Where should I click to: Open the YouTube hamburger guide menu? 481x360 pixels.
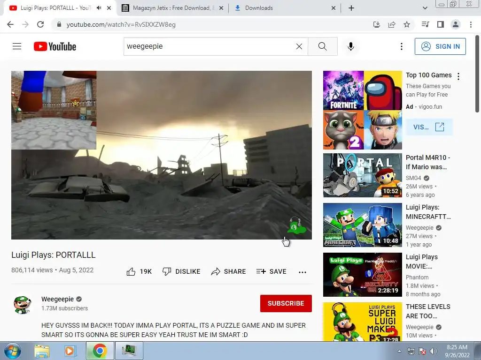pyautogui.click(x=17, y=46)
